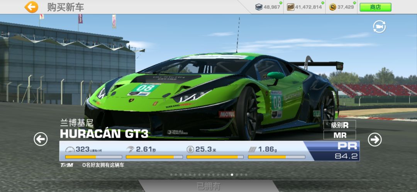Screen dimensions: 417x192
Task: Add M$ currency via 48,967 counter
Action: [x=268, y=7]
